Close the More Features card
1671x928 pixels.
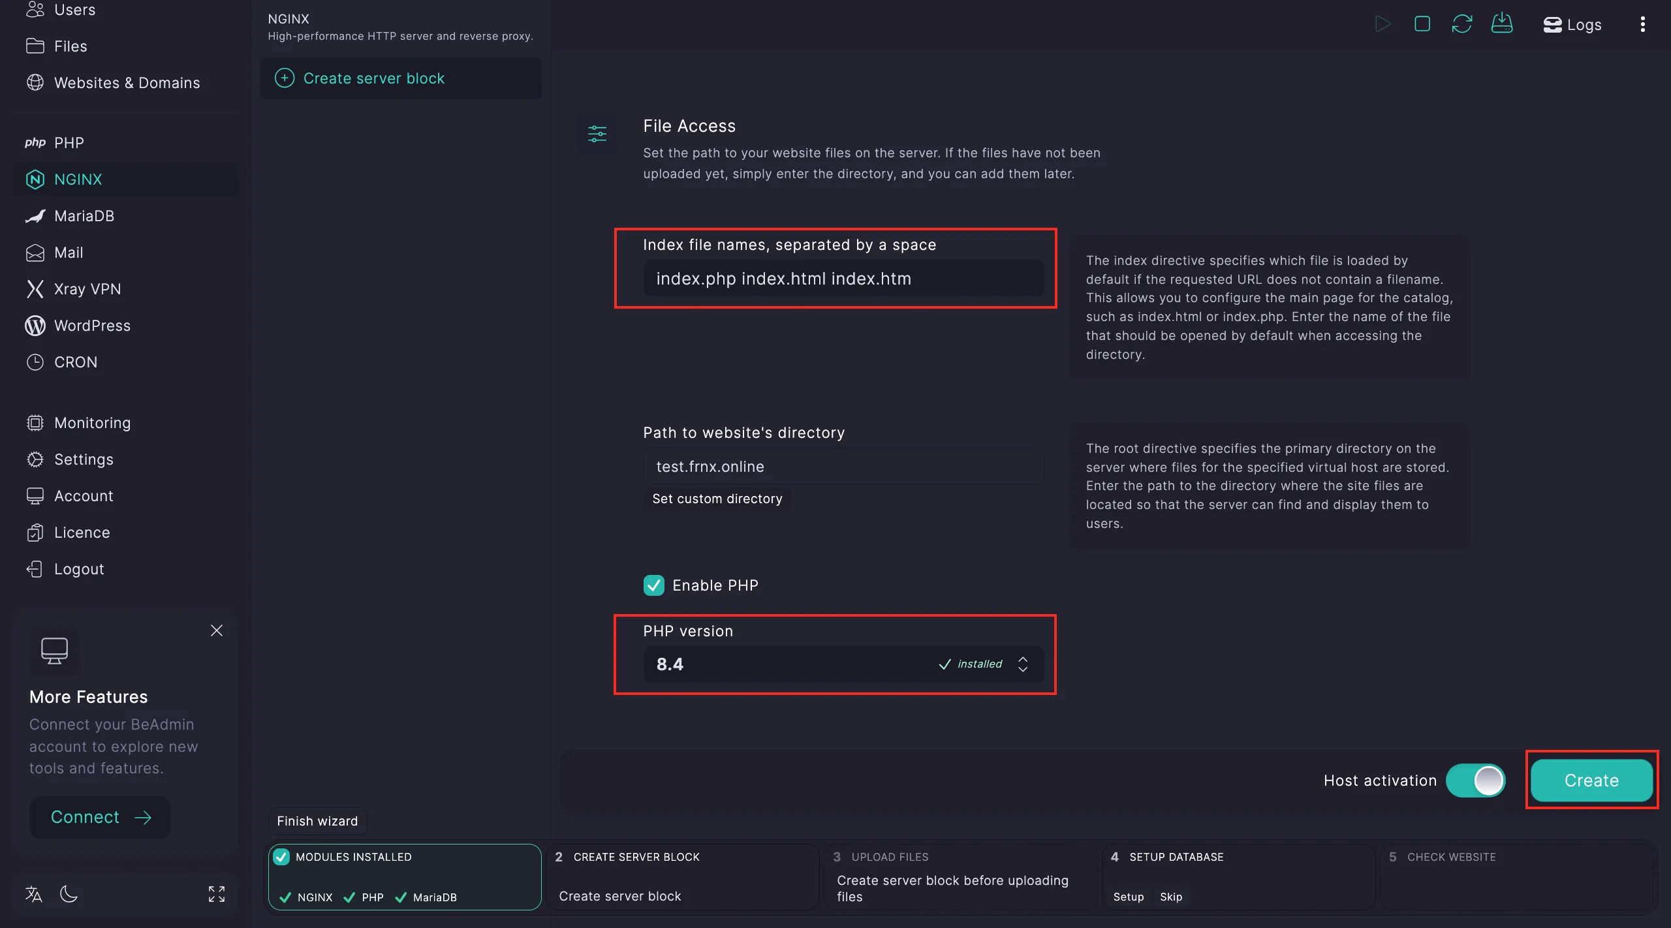click(217, 630)
